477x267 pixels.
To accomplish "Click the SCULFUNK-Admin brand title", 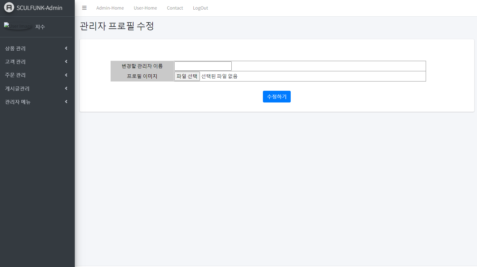I will [x=40, y=8].
